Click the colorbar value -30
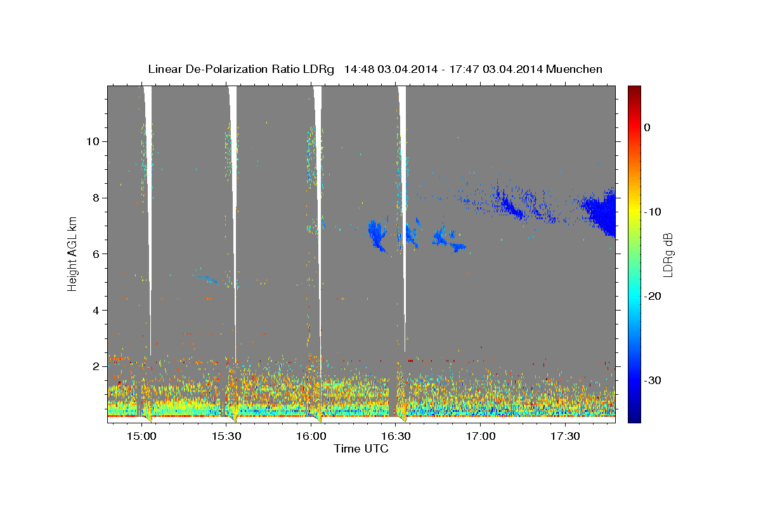Viewport: 761px width, 507px height. point(653,380)
